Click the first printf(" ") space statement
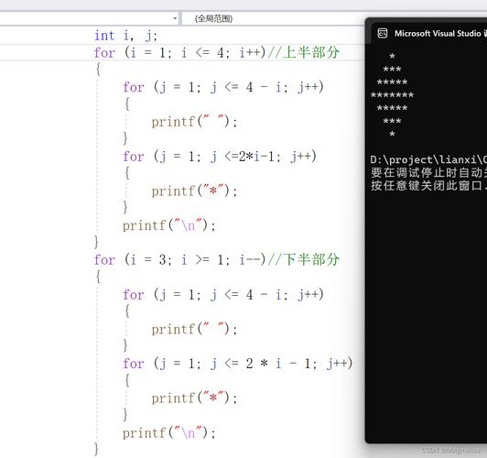Screen dimensions: 487x458 [x=194, y=122]
